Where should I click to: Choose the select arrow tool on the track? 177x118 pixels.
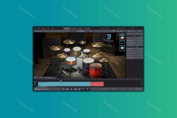pyautogui.click(x=35, y=82)
